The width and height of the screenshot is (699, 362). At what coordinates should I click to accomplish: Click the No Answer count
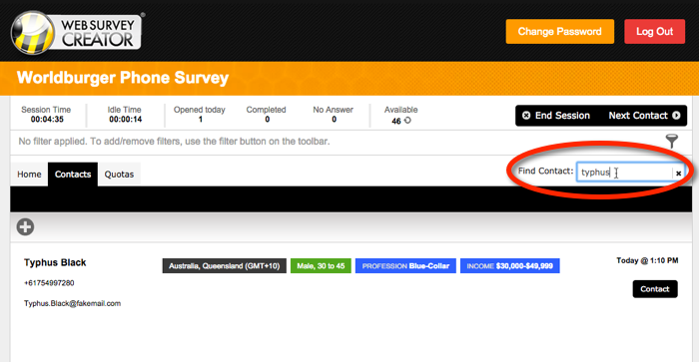[x=334, y=120]
